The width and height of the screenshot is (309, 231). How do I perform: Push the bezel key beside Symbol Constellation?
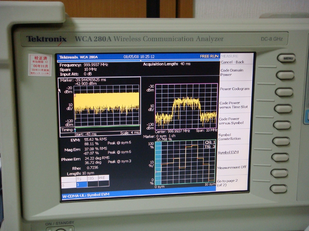coord(281,141)
